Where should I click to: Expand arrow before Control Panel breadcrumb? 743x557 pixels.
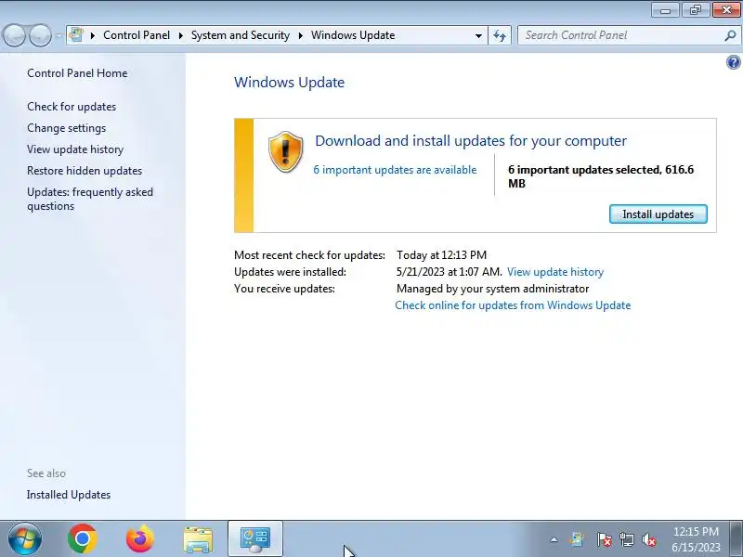point(93,35)
